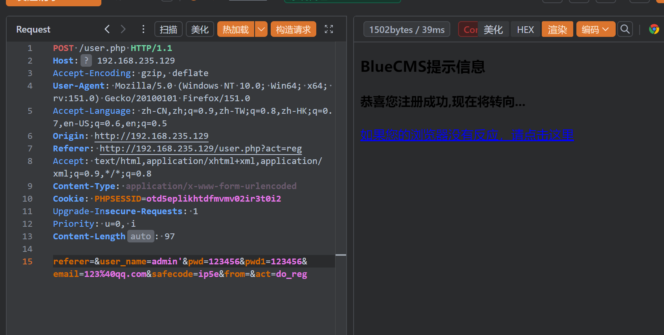Click the 1502bytes / 39ms tag
Image resolution: width=664 pixels, height=335 pixels.
coord(407,29)
